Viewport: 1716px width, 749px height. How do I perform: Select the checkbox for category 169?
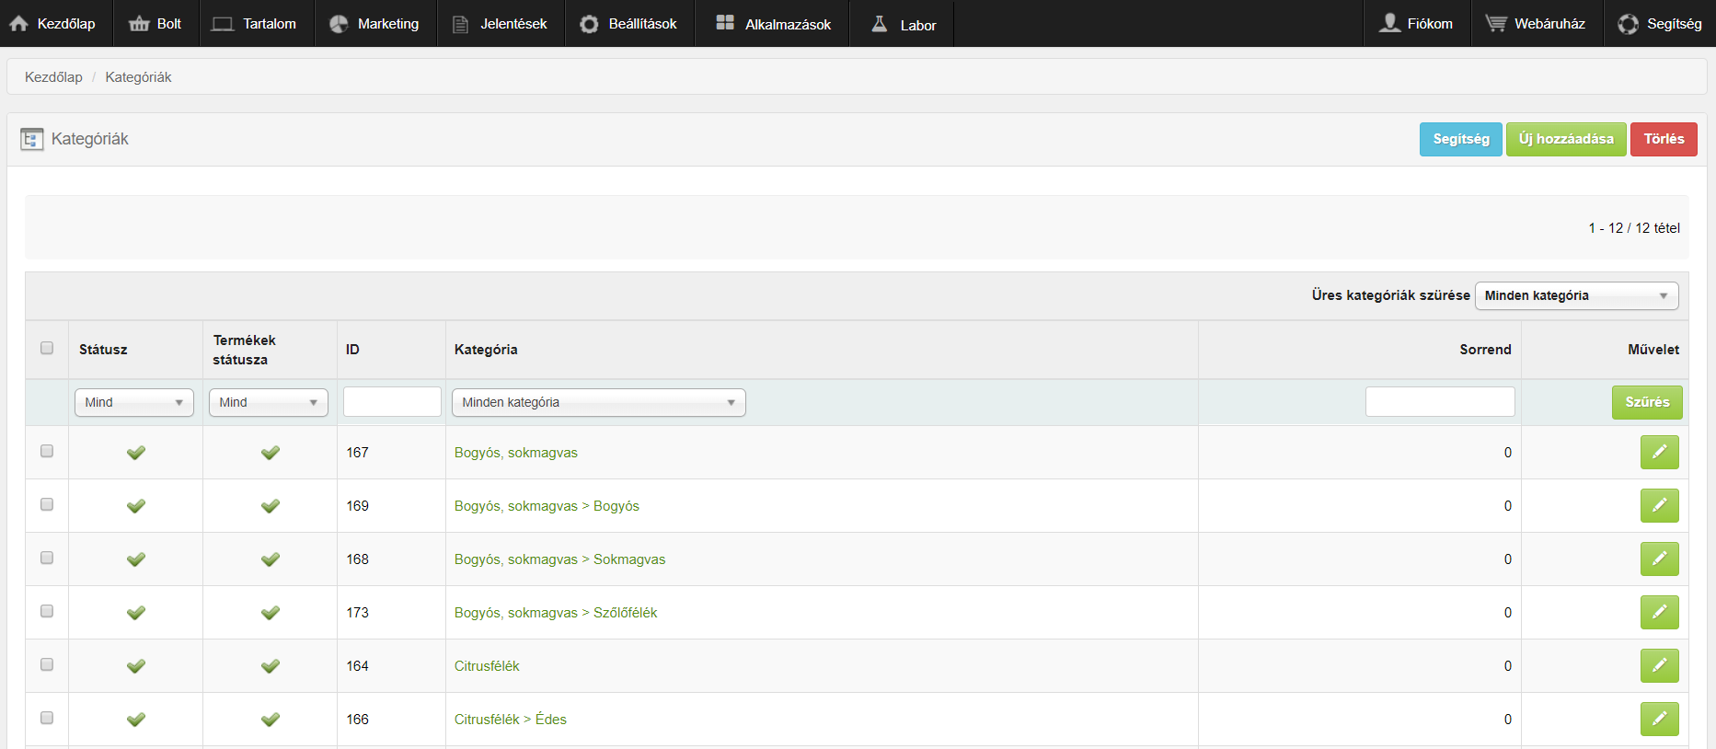click(x=47, y=504)
